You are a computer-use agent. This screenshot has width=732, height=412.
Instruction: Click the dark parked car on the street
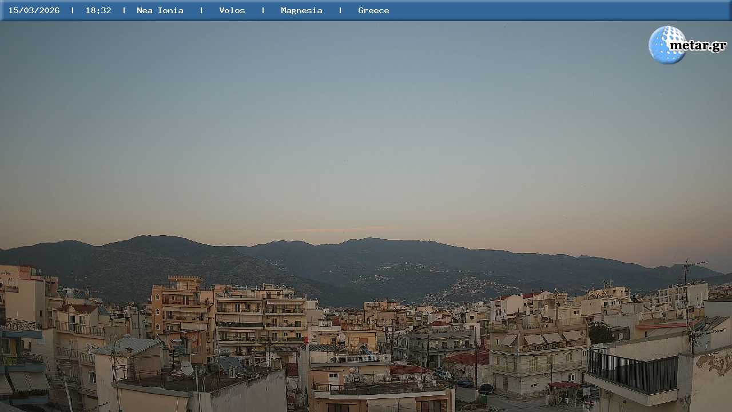pyautogui.click(x=486, y=389)
